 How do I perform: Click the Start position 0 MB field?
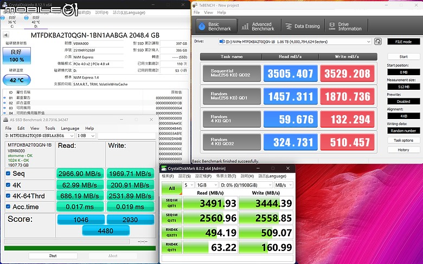(x=403, y=72)
